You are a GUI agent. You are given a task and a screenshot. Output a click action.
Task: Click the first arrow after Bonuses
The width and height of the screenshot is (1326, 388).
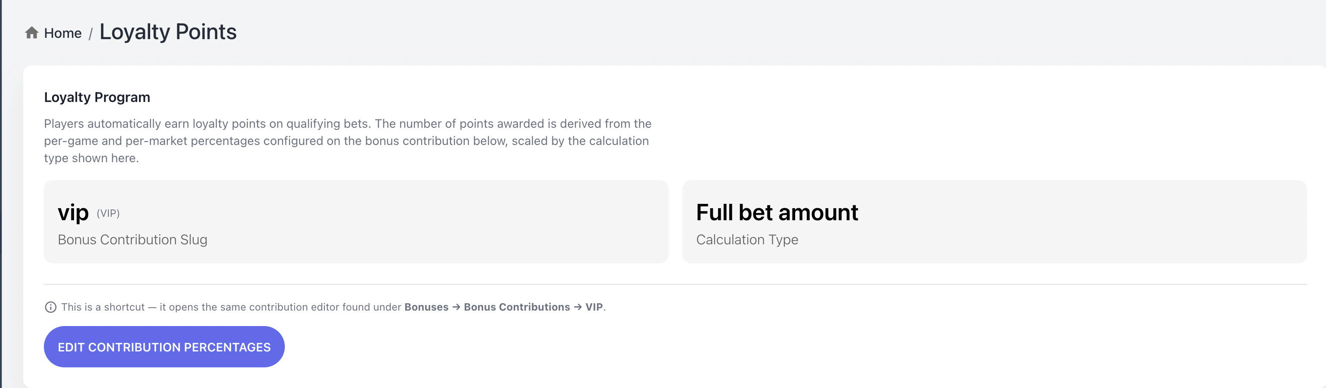point(456,307)
